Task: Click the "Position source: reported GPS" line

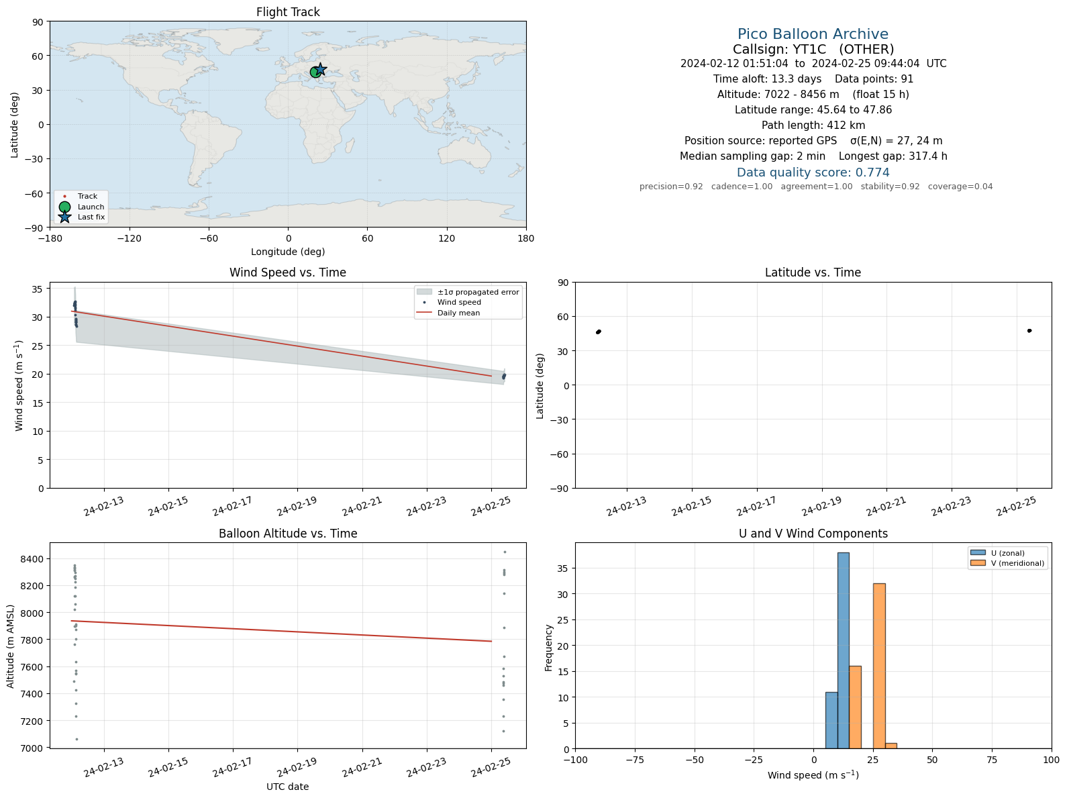Action: click(x=813, y=141)
